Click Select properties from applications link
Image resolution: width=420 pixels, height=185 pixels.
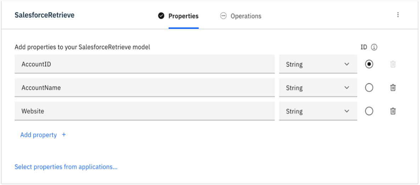point(66,167)
